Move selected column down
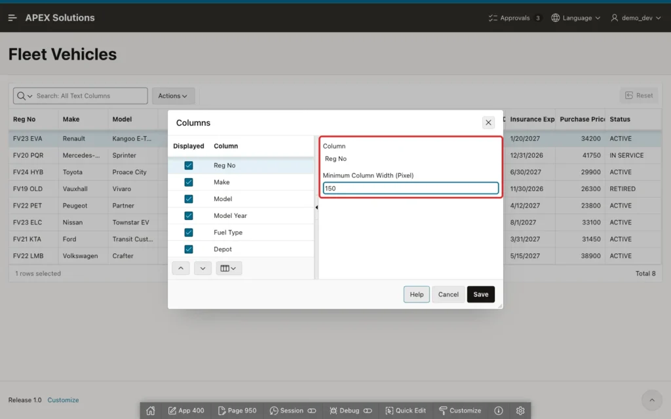Viewport: 671px width, 419px height. pyautogui.click(x=202, y=268)
